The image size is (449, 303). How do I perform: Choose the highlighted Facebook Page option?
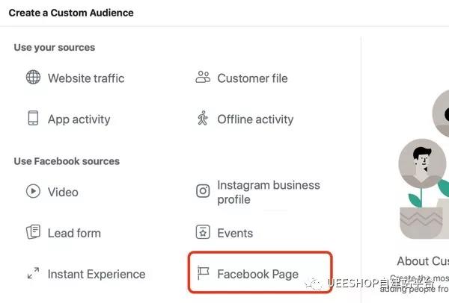tap(257, 274)
